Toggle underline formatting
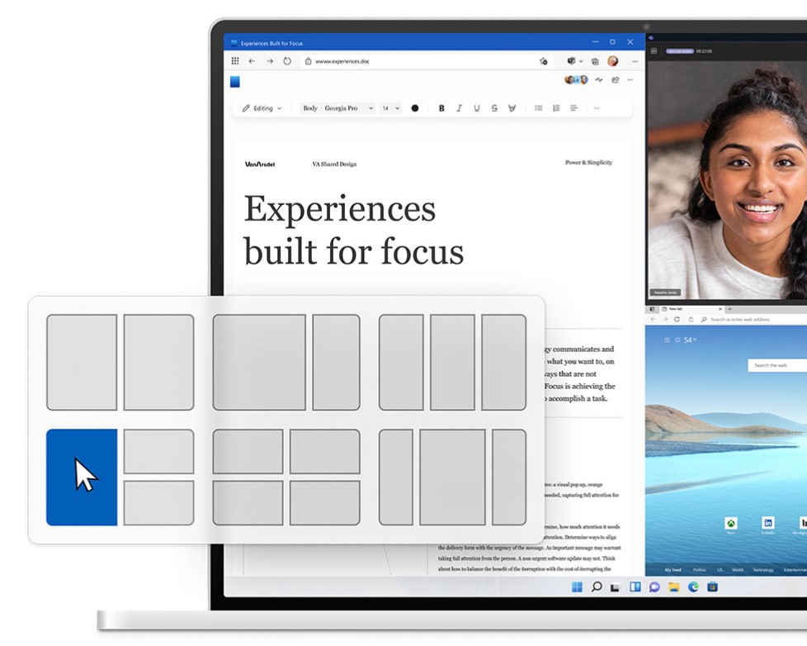Screen dimensions: 807x646 point(477,108)
